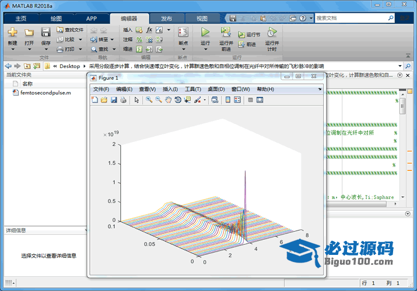Open Figure Edit (编辑) menu
Screen dimensions: 417x291
tap(124, 89)
